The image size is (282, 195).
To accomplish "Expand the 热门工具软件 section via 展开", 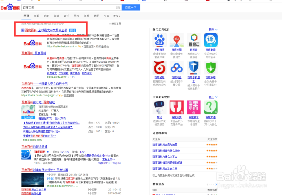I will 213,30.
